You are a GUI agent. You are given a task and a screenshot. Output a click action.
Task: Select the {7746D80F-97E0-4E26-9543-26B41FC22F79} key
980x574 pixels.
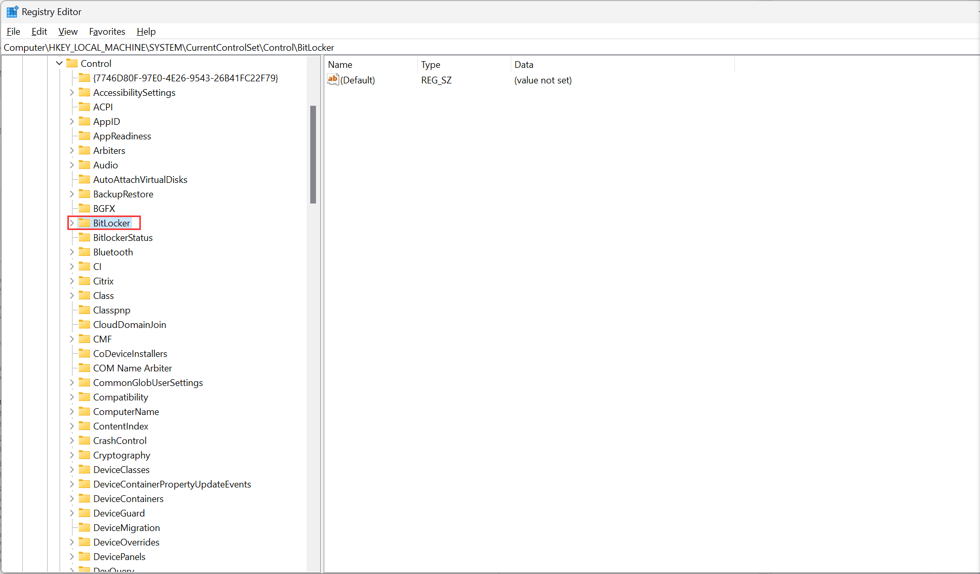pos(185,78)
